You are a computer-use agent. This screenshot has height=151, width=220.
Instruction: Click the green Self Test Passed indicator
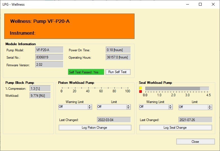(86, 72)
